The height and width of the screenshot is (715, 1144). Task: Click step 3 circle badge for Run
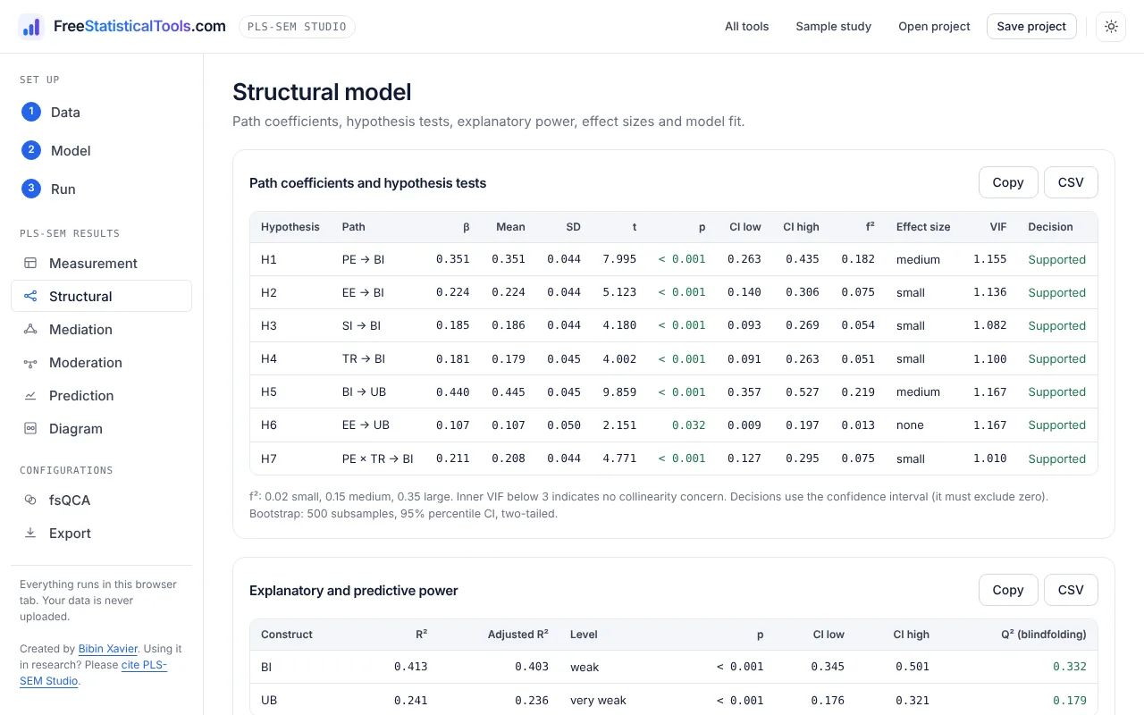coord(31,189)
